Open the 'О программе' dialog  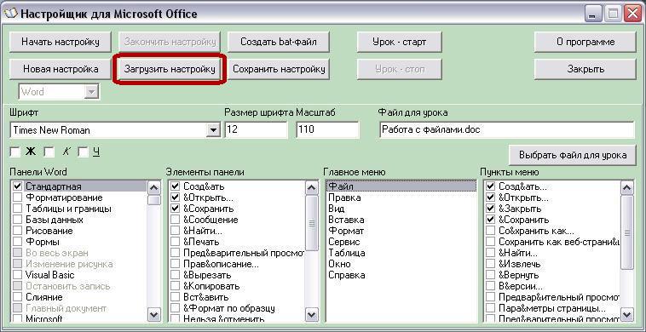[x=585, y=42]
